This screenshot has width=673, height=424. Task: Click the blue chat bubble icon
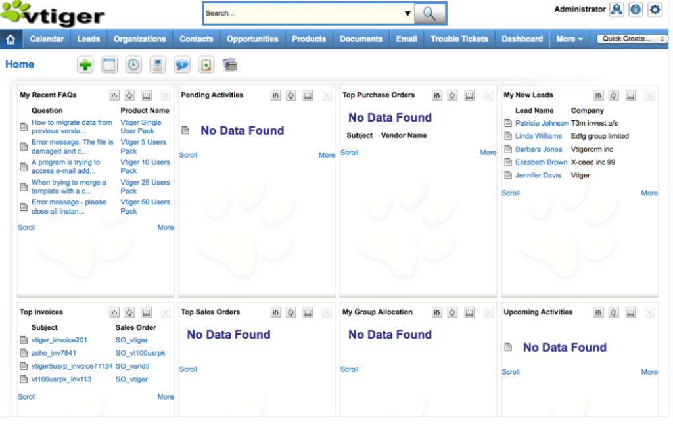tap(182, 64)
